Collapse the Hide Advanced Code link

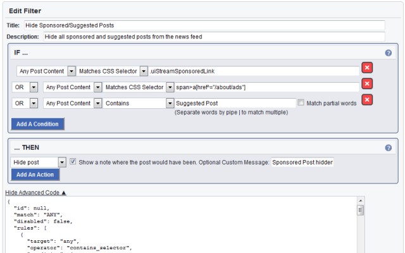tap(35, 192)
